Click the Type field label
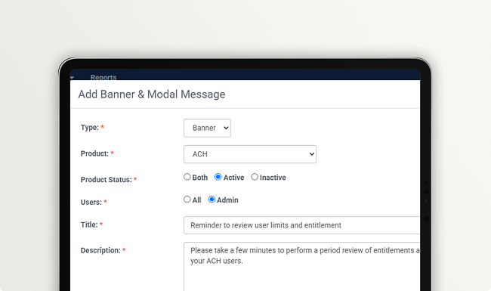The width and height of the screenshot is (491, 291). click(90, 128)
